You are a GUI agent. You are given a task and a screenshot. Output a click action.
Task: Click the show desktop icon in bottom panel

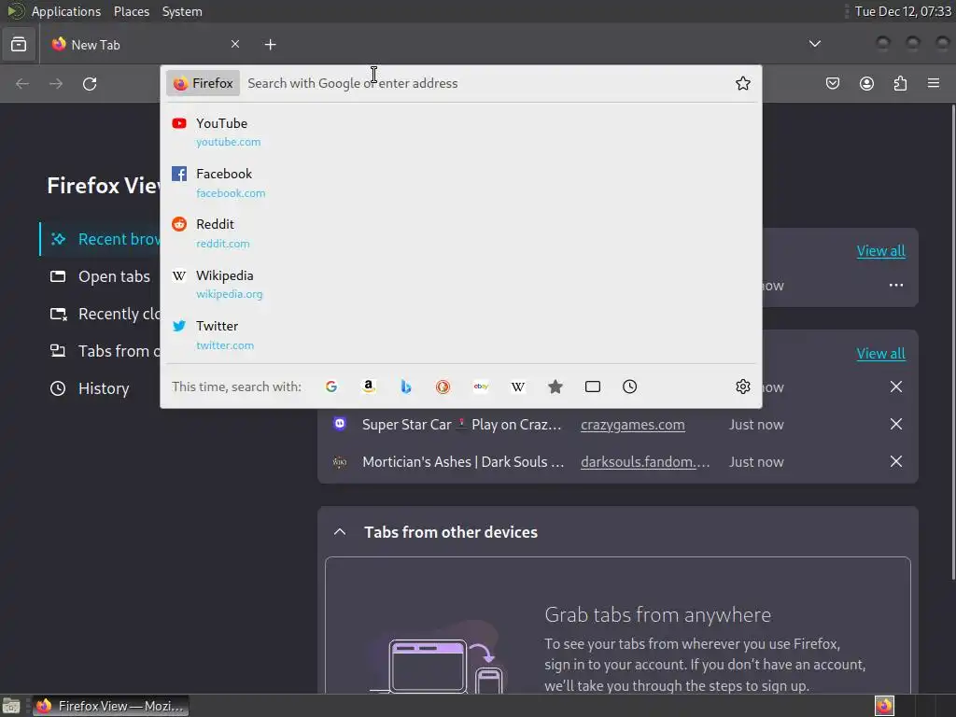11,706
